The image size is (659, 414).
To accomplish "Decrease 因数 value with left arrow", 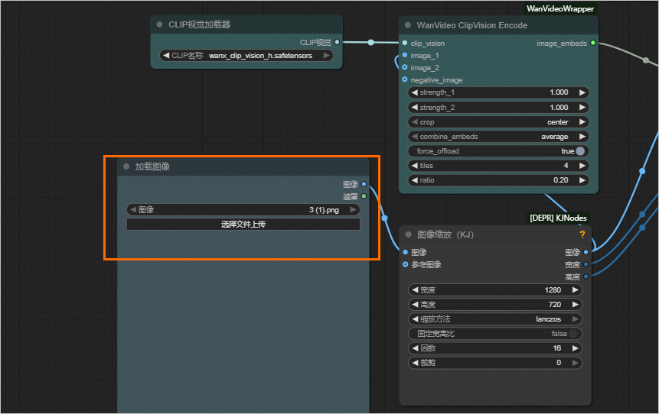I will (416, 348).
